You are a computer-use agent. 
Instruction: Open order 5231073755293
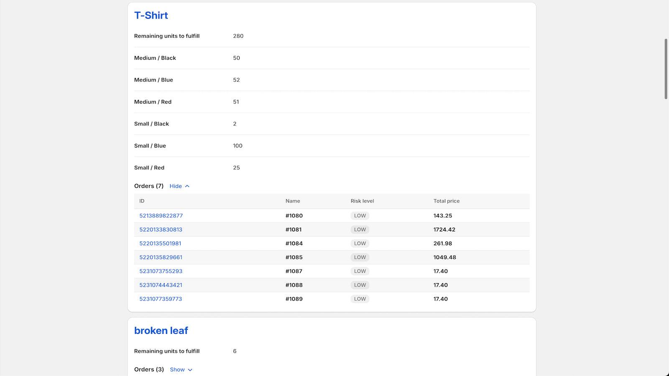(161, 271)
